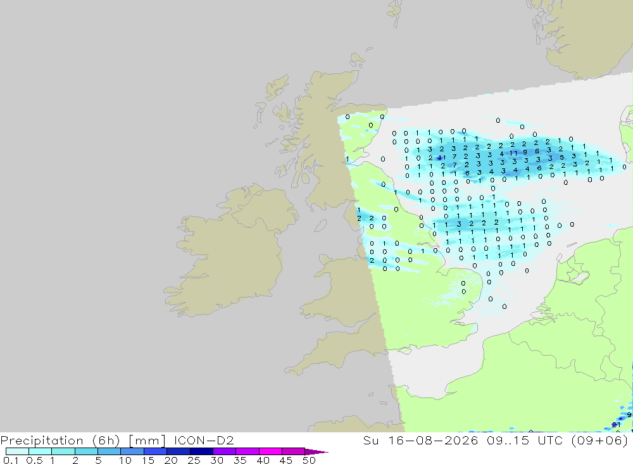Click the legend label "45"

pyautogui.click(x=286, y=460)
